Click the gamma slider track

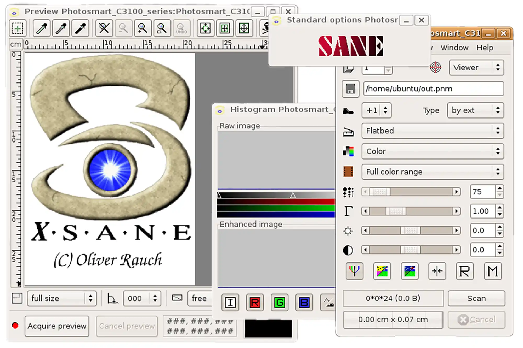[x=429, y=211]
